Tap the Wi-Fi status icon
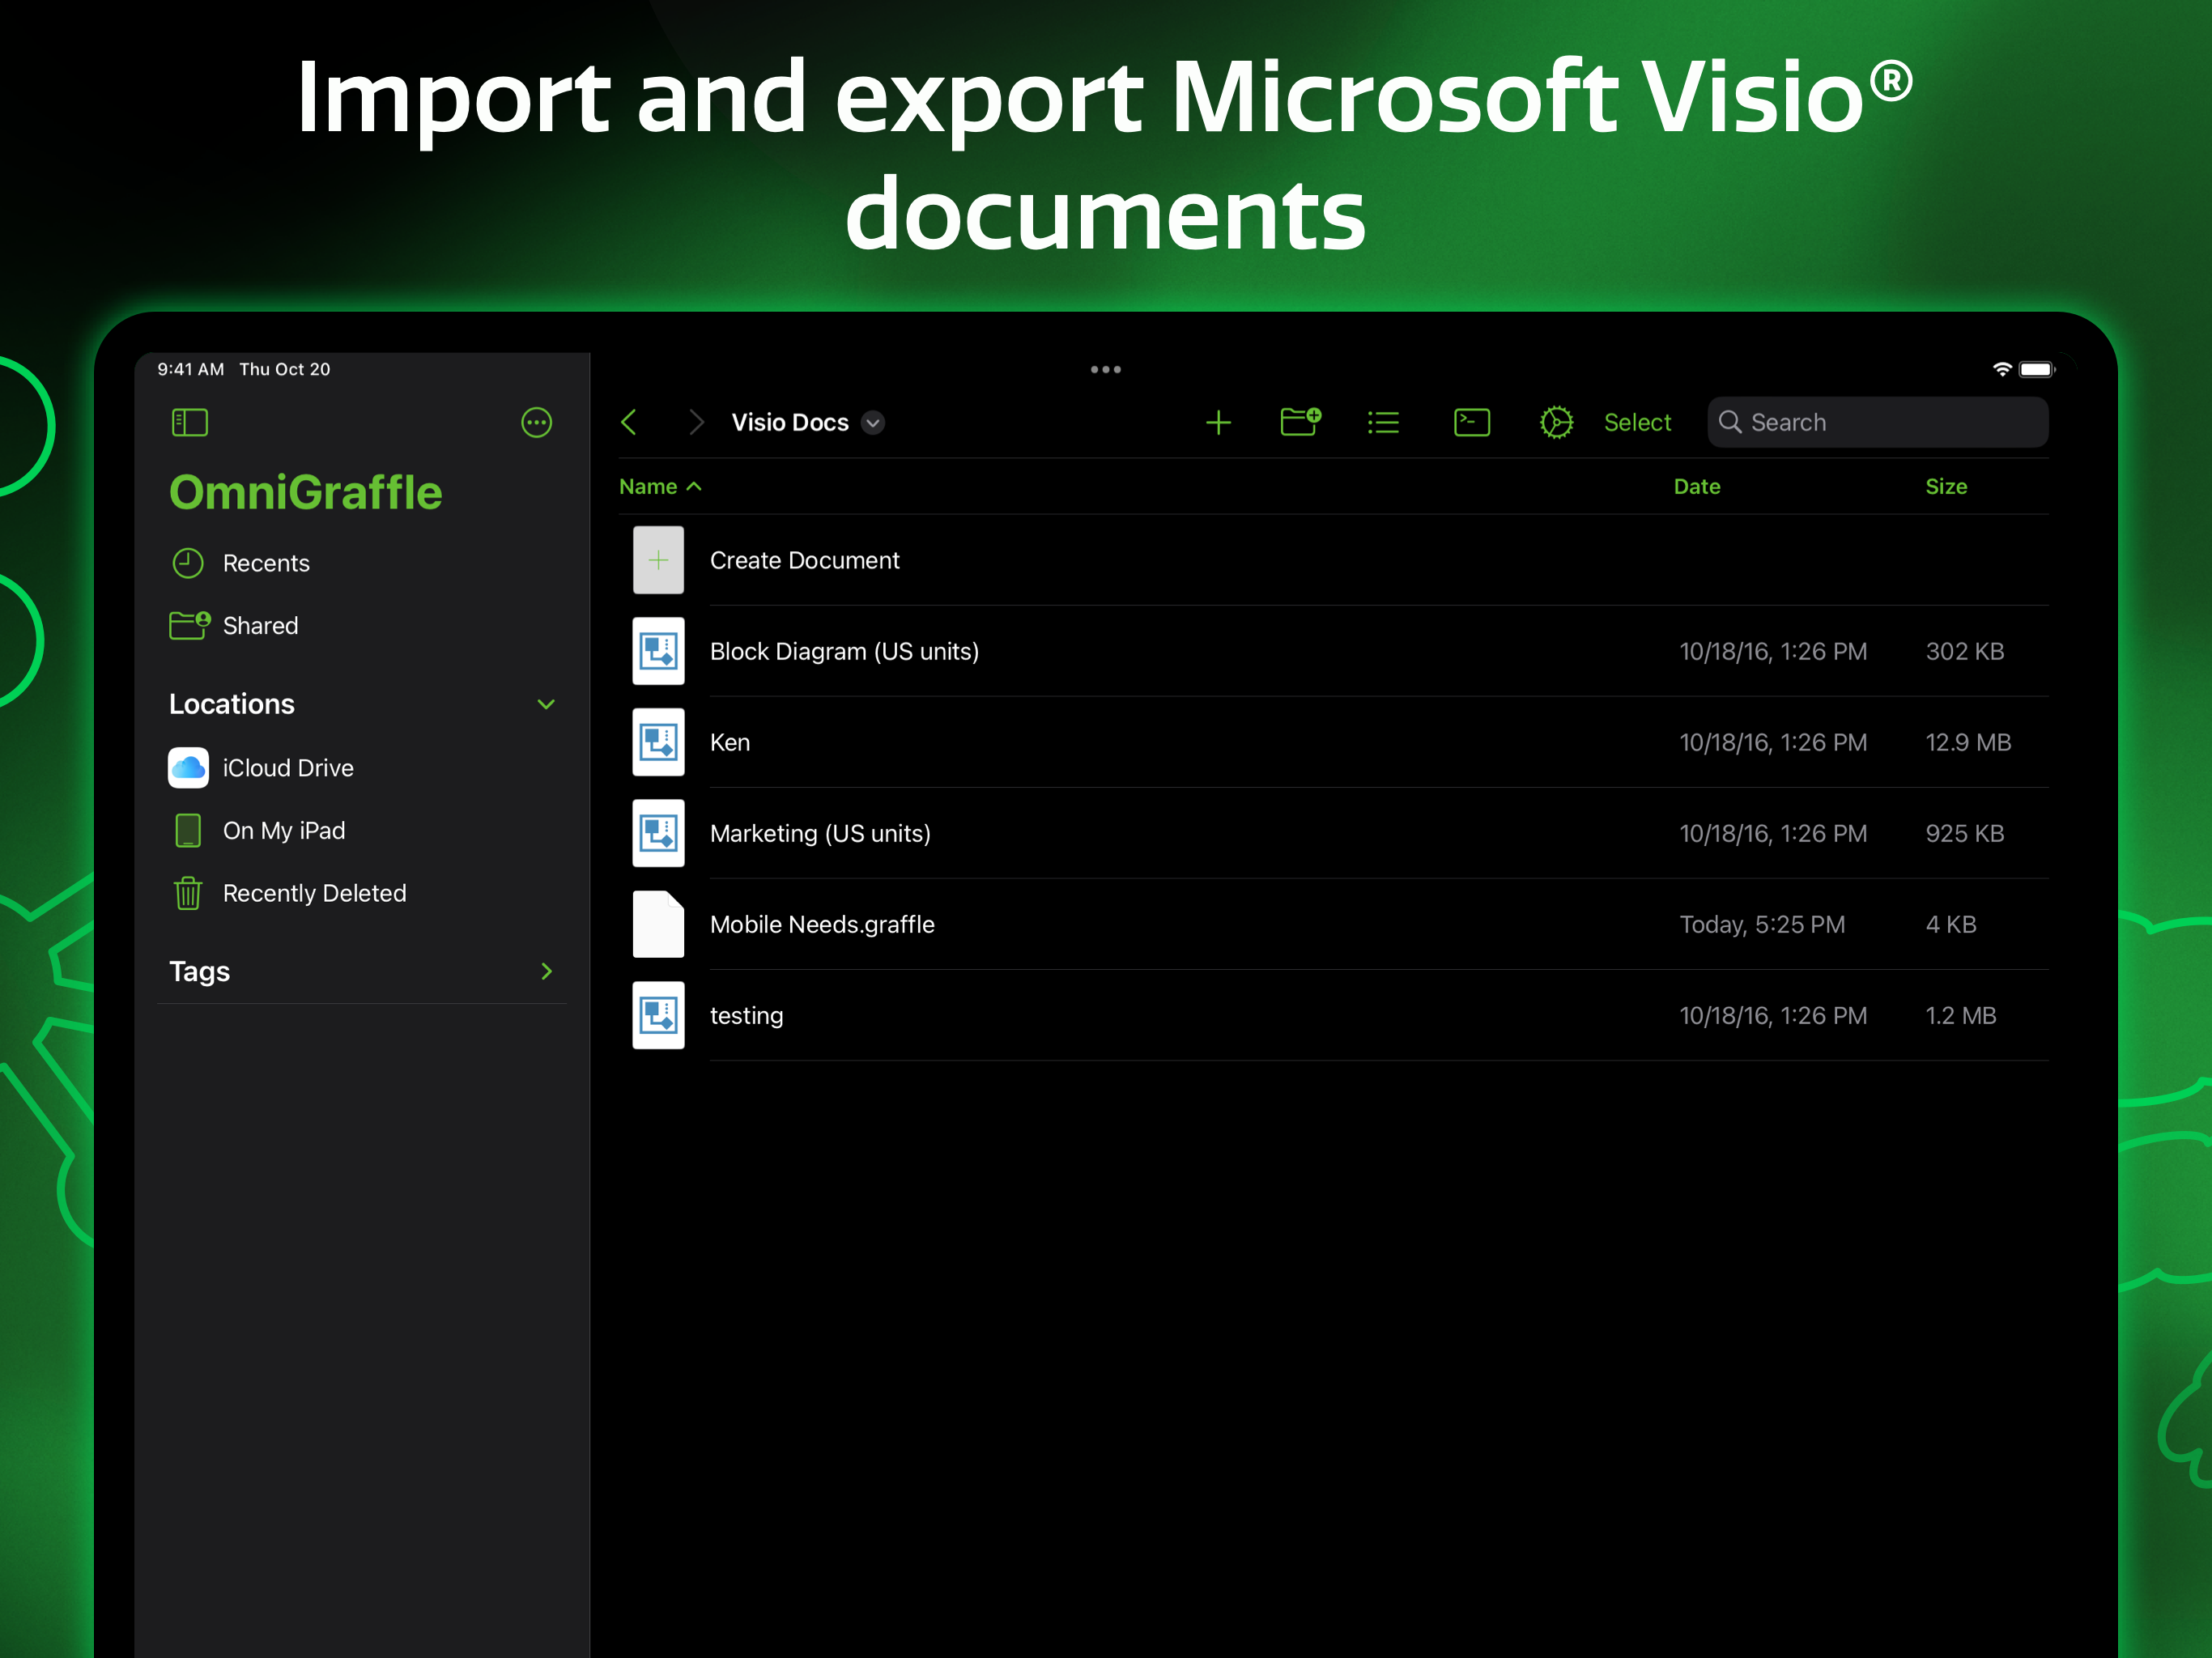Image resolution: width=2212 pixels, height=1658 pixels. (2002, 369)
